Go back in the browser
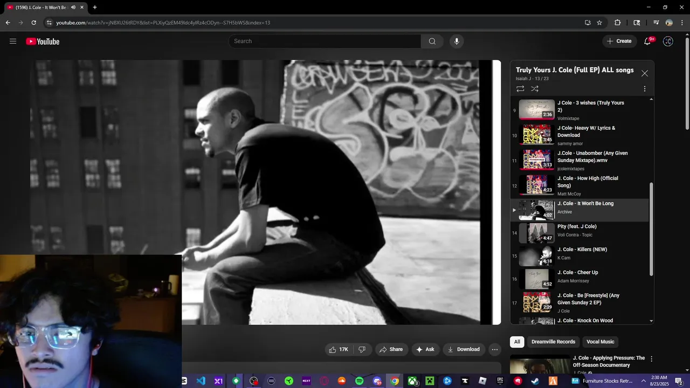690x388 pixels. pos(8,23)
